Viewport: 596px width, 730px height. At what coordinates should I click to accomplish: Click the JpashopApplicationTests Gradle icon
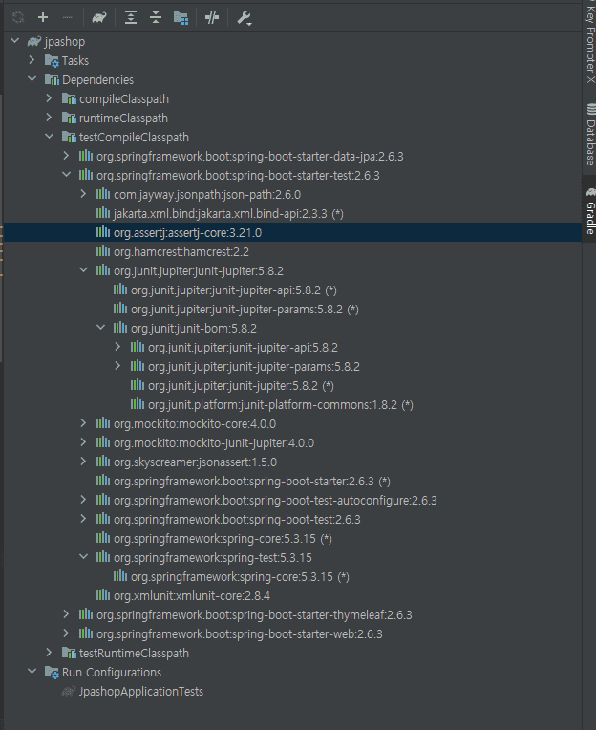point(69,692)
